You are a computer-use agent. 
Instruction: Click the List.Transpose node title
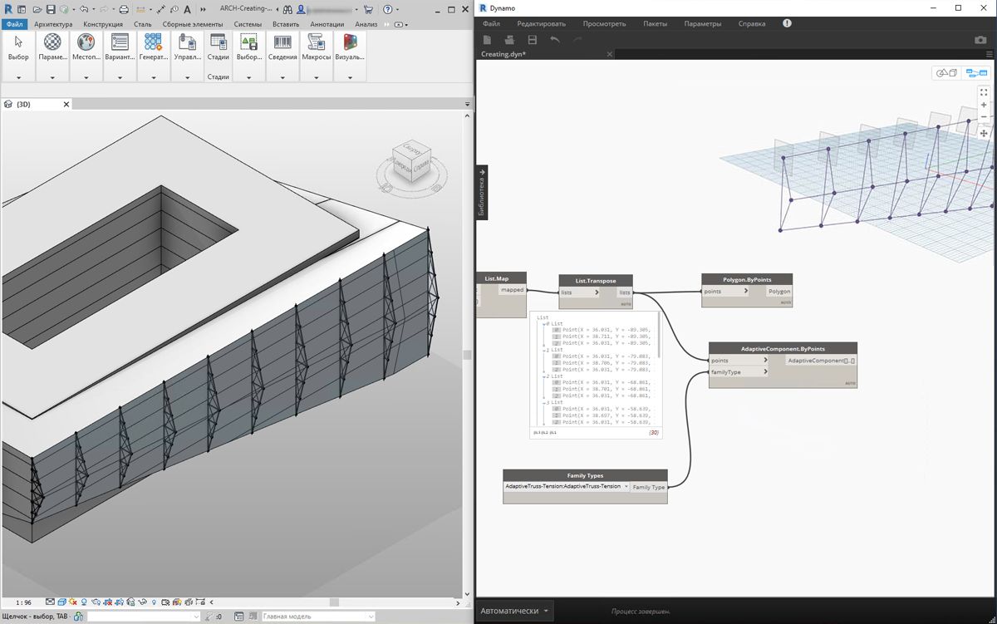(x=596, y=281)
